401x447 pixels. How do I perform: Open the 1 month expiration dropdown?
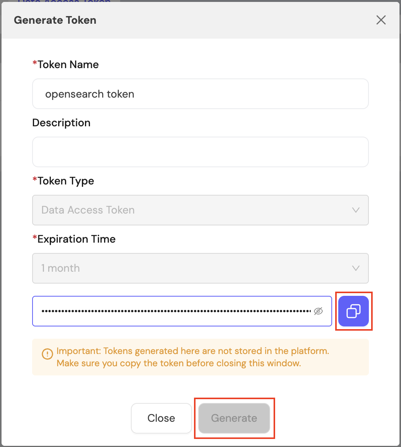200,268
